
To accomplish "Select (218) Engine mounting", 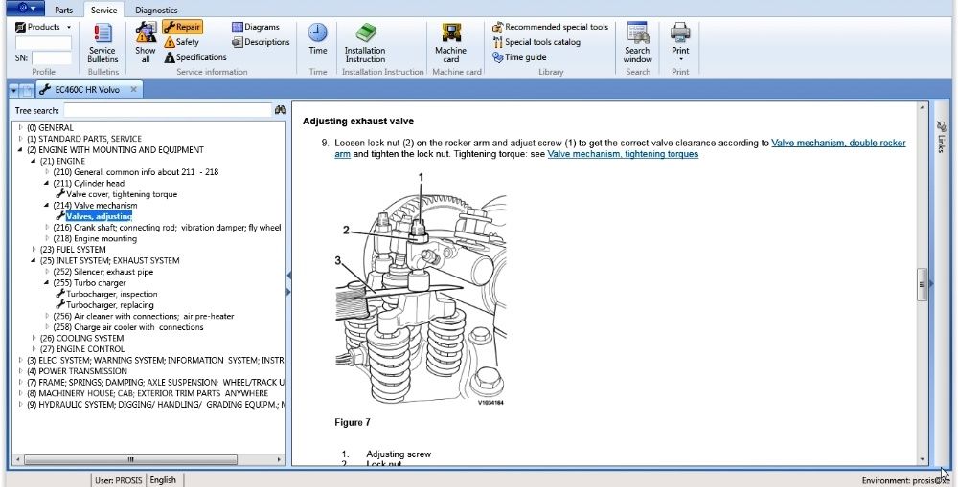I will [95, 238].
